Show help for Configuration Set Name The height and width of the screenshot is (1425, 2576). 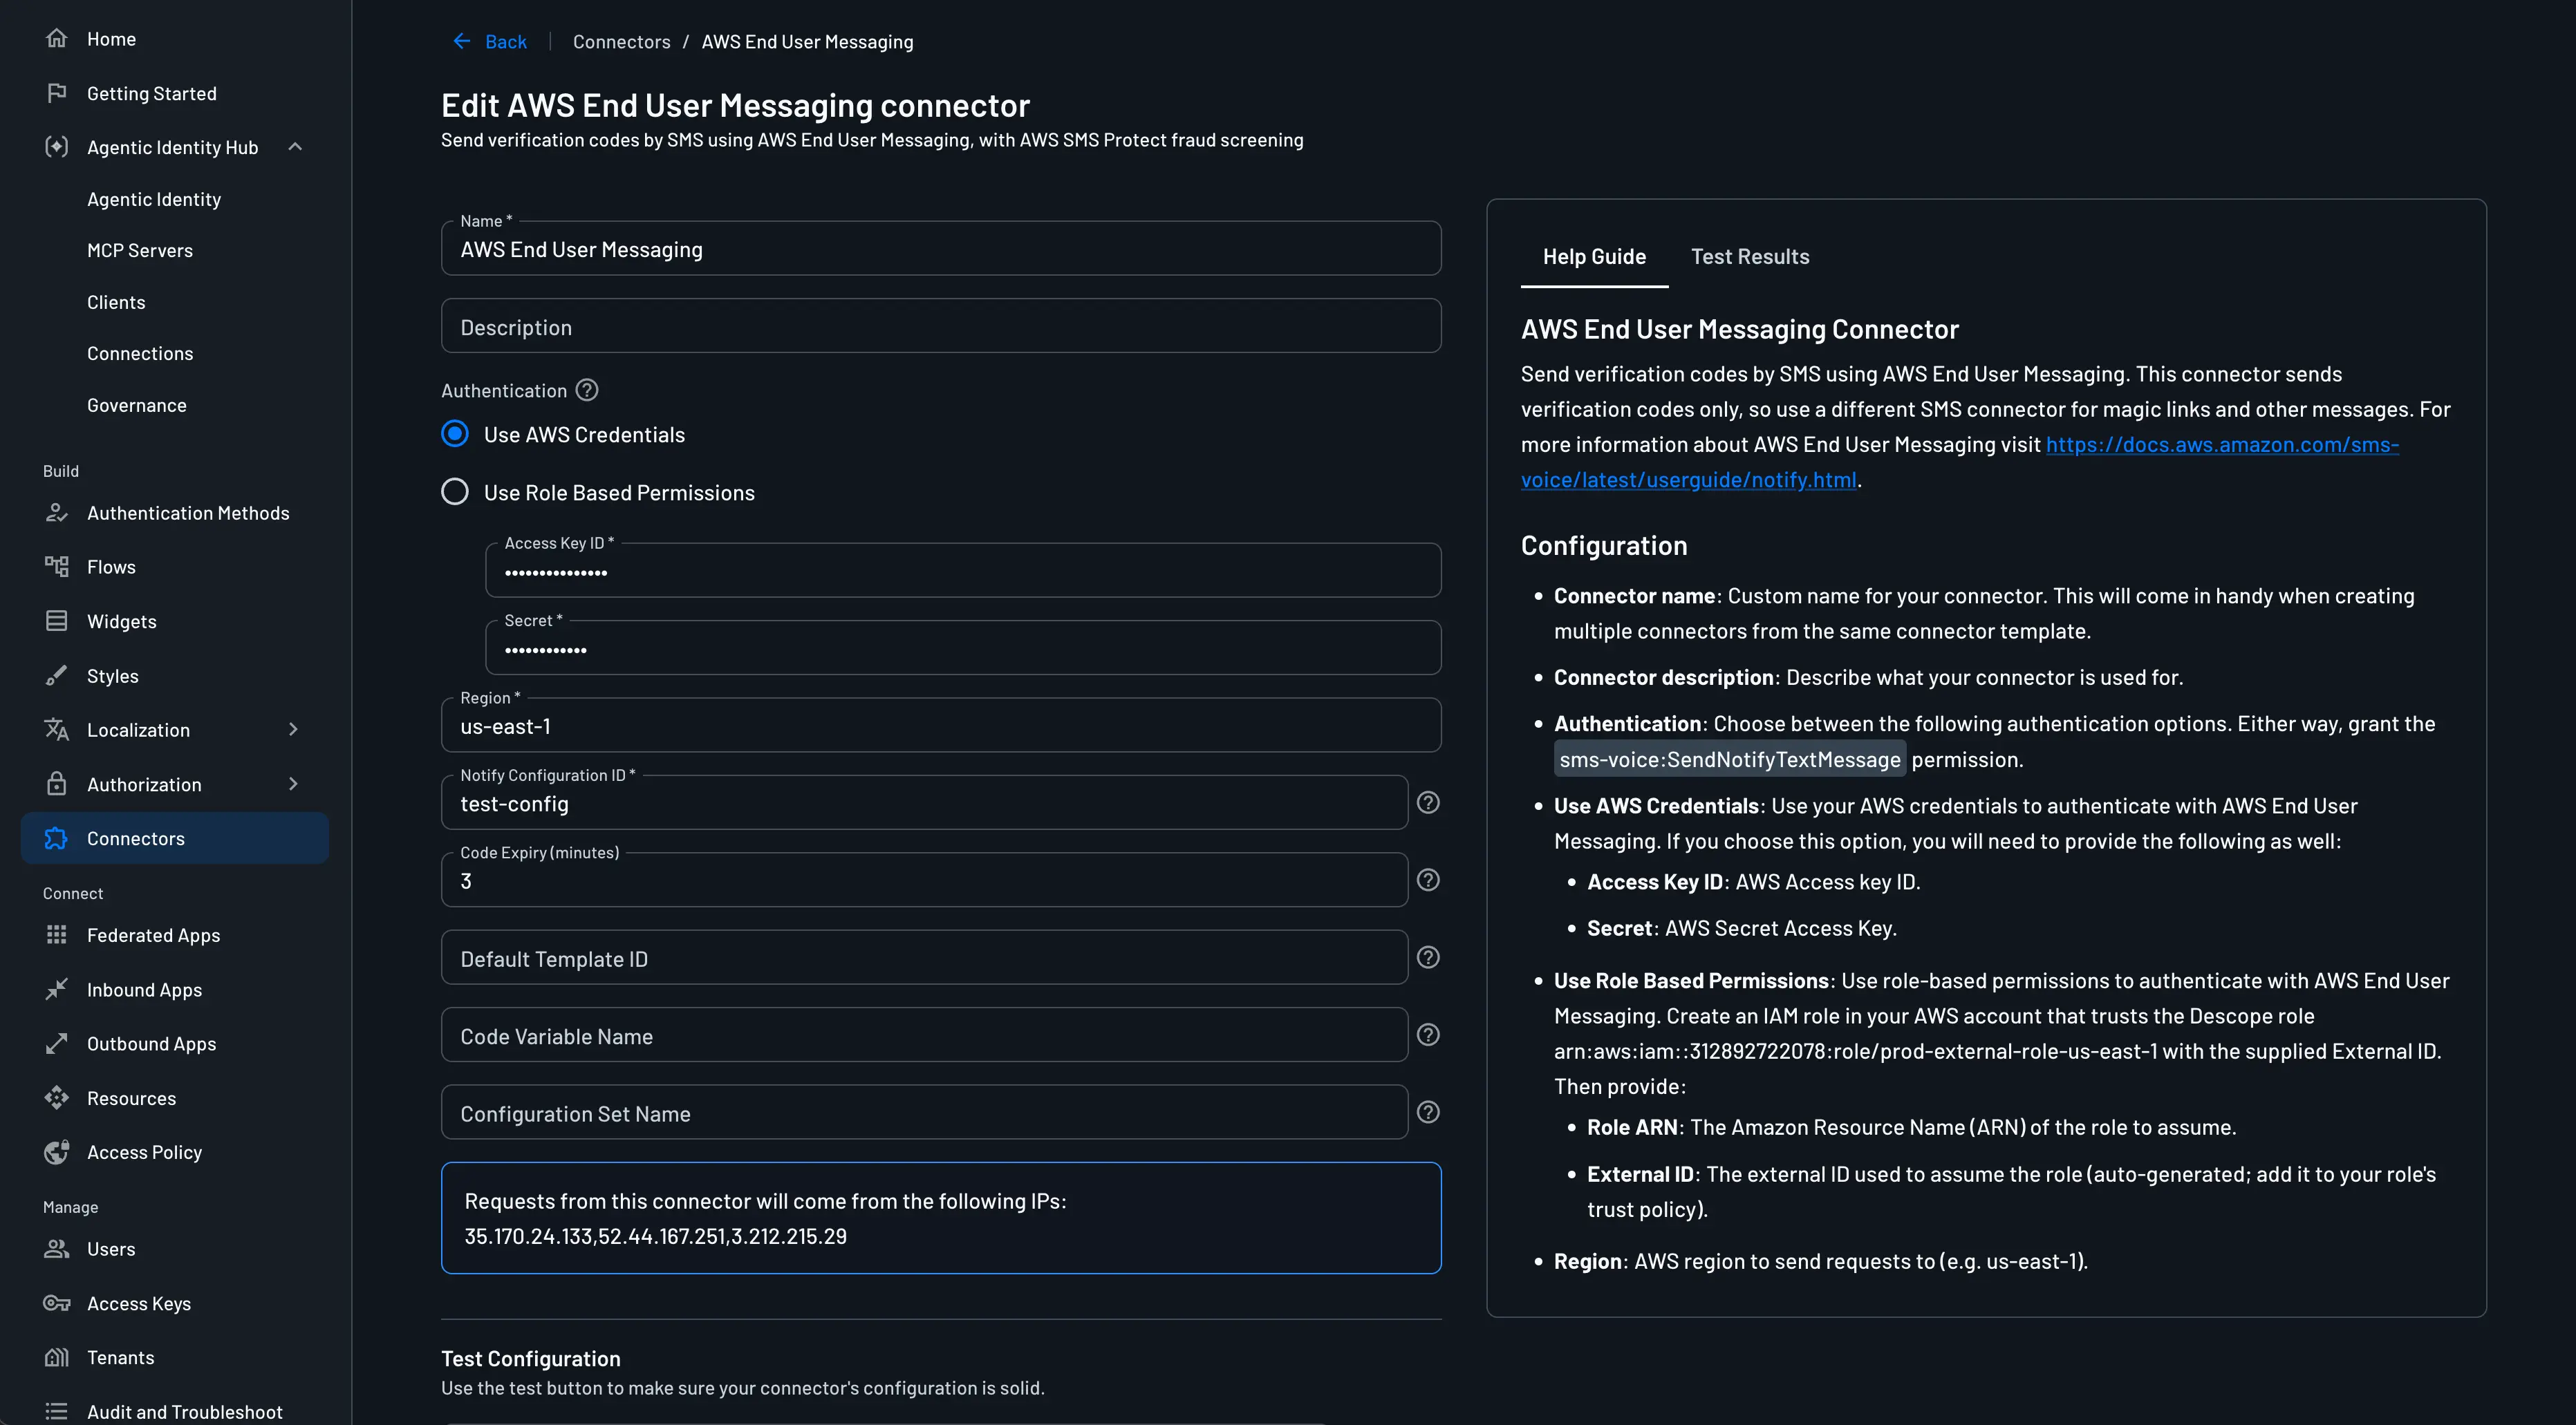click(x=1428, y=1112)
